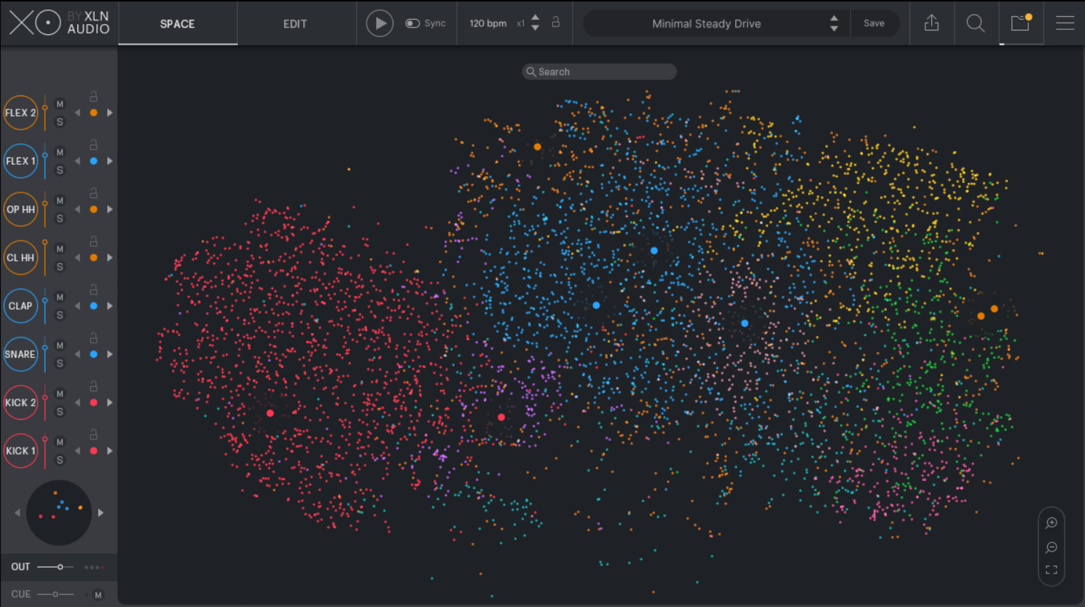Image resolution: width=1085 pixels, height=607 pixels.
Task: Lock the FLEX 2 channel sample
Action: click(93, 96)
